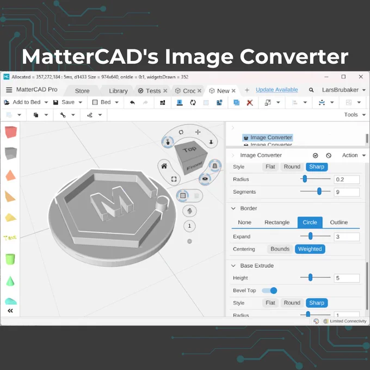Select Sharp in Base Extrude Style
The image size is (370, 370).
point(317,303)
